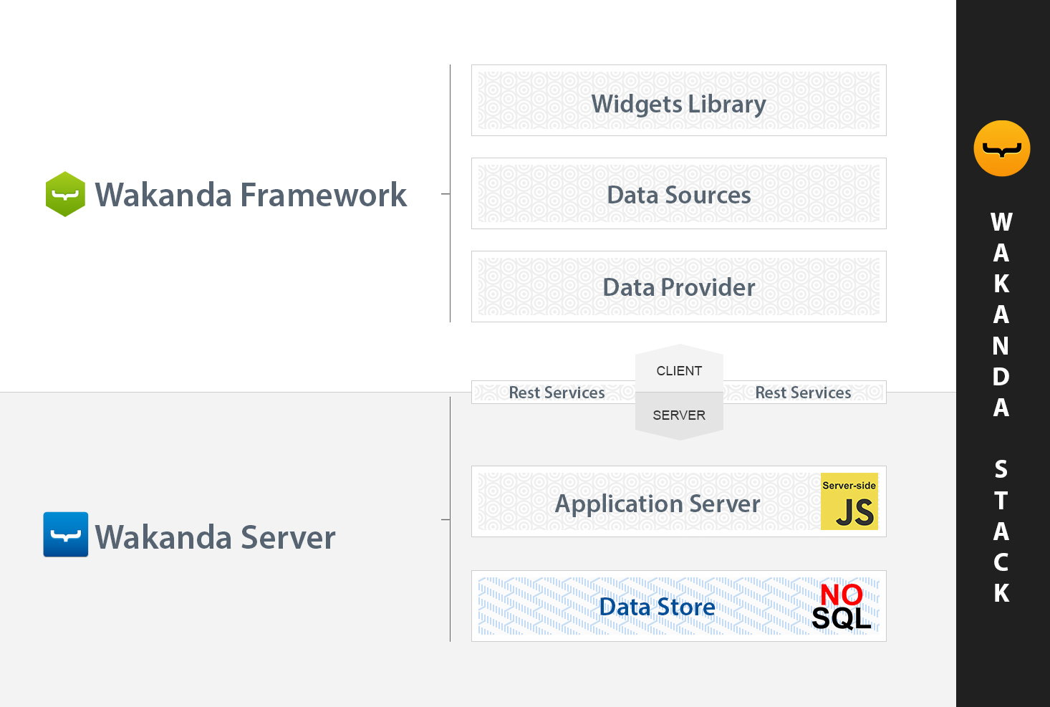
Task: Click the blue square Wakanda Server logo
Action: [65, 534]
